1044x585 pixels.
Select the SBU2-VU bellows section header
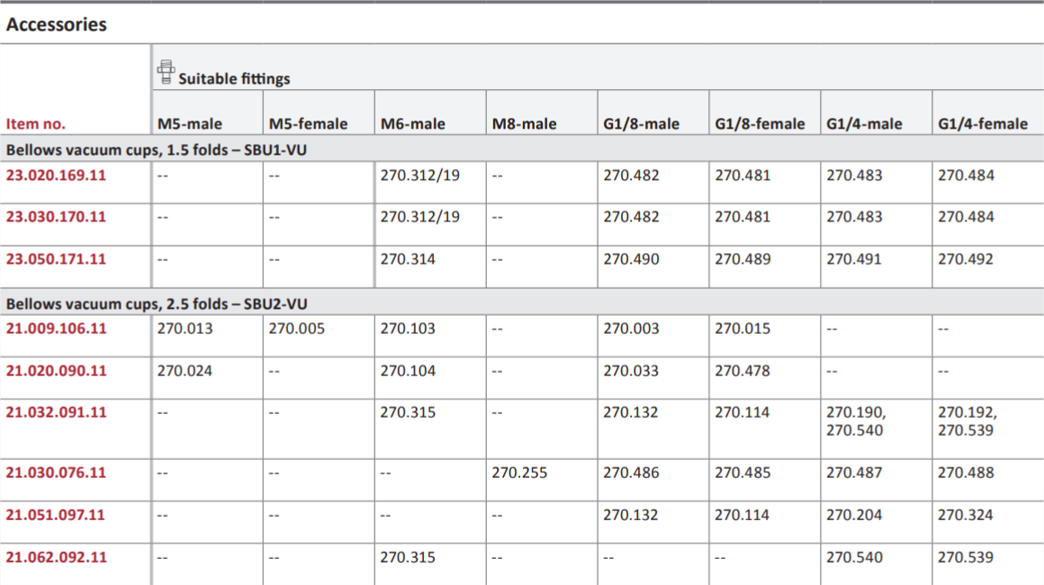coord(157,304)
